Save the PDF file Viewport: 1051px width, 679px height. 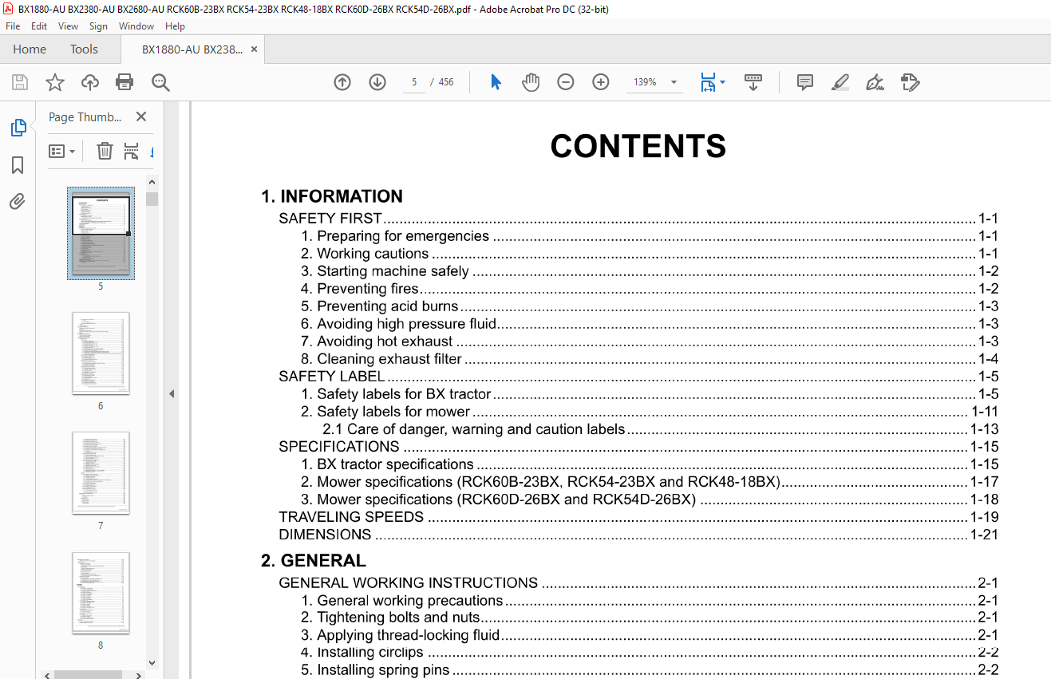20,82
